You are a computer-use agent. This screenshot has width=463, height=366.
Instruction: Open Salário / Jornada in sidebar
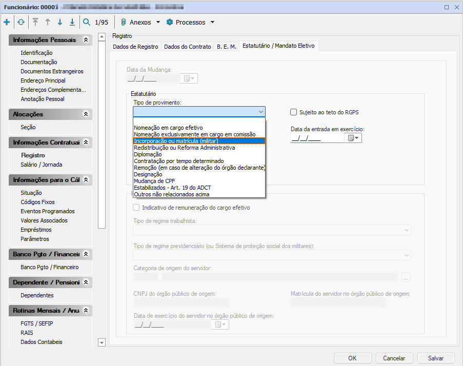(x=42, y=165)
